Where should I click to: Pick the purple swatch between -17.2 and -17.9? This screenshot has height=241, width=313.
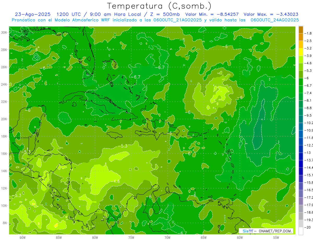(301, 201)
